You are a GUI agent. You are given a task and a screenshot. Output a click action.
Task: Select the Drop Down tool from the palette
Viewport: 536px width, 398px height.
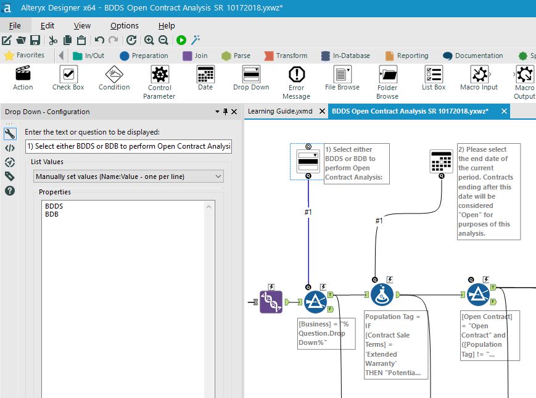click(250, 77)
